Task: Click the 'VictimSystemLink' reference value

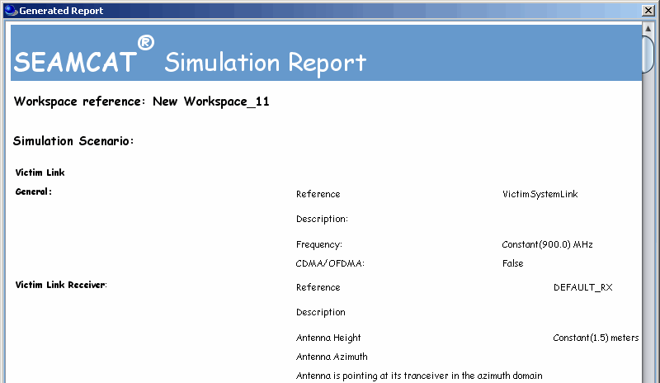Action: pyautogui.click(x=540, y=194)
